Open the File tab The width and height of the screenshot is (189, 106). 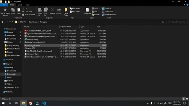point(4,5)
